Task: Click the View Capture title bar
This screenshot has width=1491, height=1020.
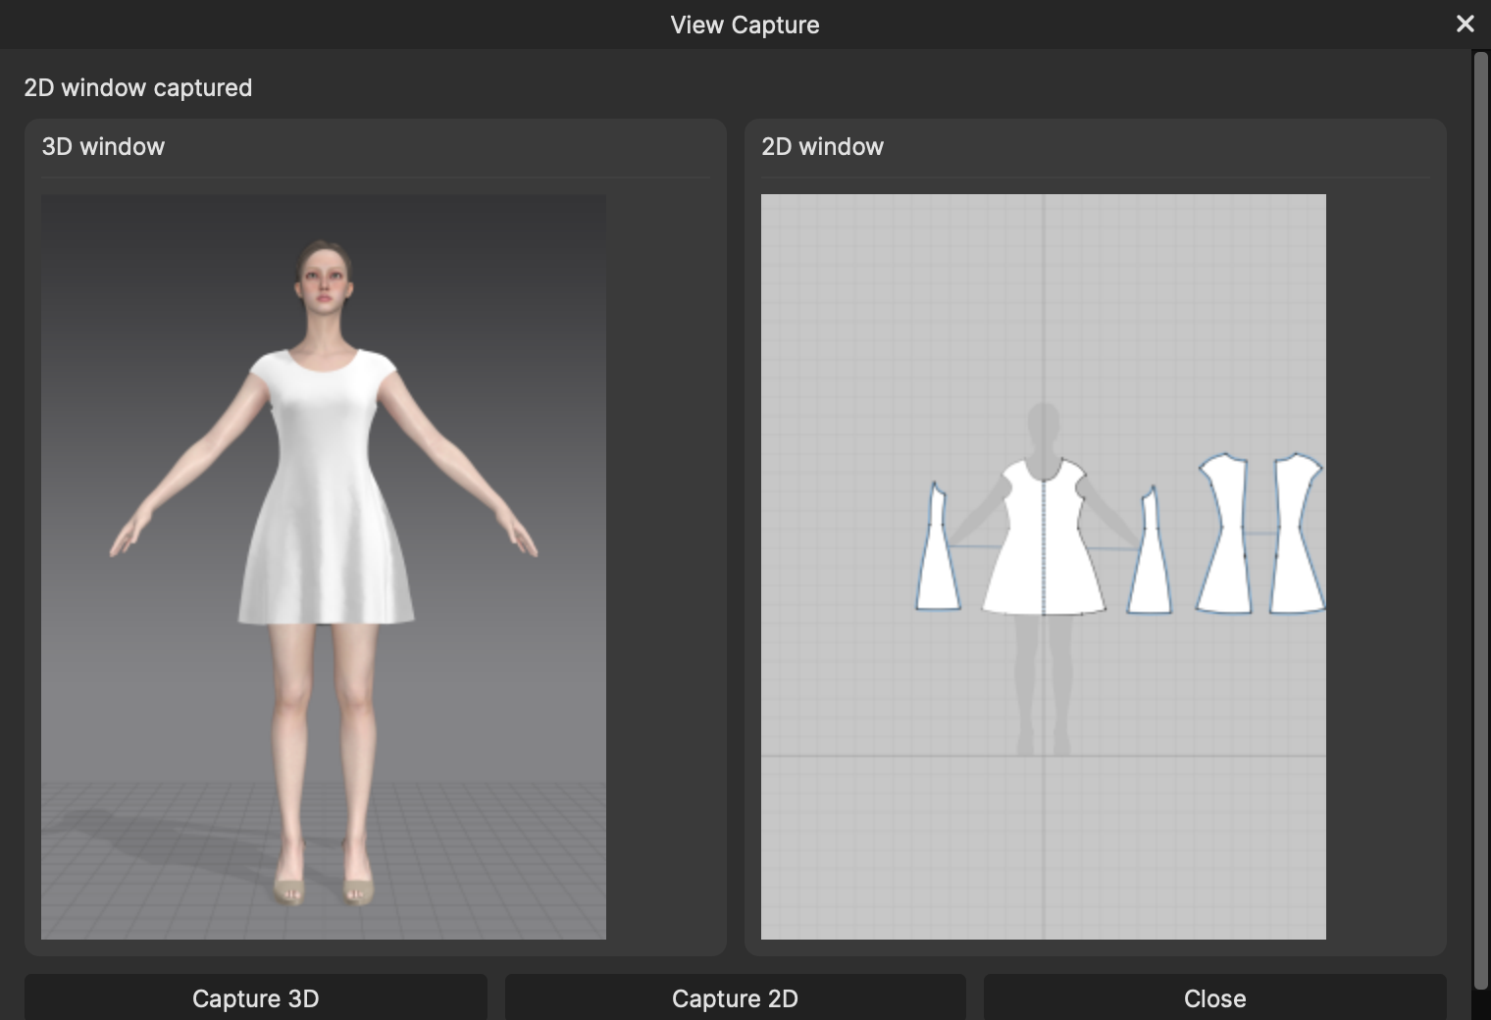Action: [745, 25]
